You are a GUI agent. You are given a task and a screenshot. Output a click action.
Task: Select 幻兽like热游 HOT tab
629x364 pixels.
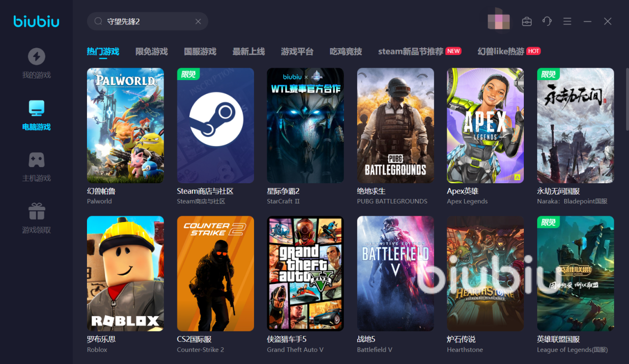[x=501, y=52]
